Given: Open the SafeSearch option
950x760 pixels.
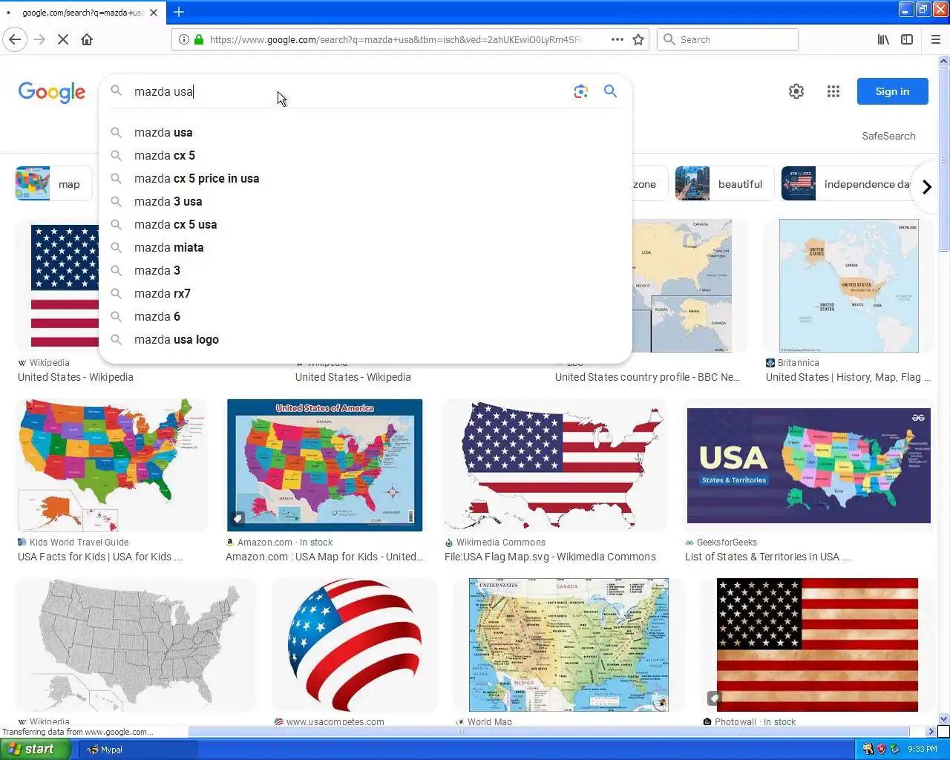Looking at the screenshot, I should [888, 136].
